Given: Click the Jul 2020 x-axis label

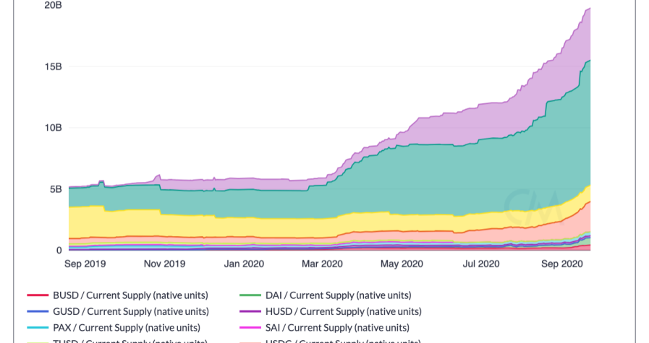Looking at the screenshot, I should 480,264.
